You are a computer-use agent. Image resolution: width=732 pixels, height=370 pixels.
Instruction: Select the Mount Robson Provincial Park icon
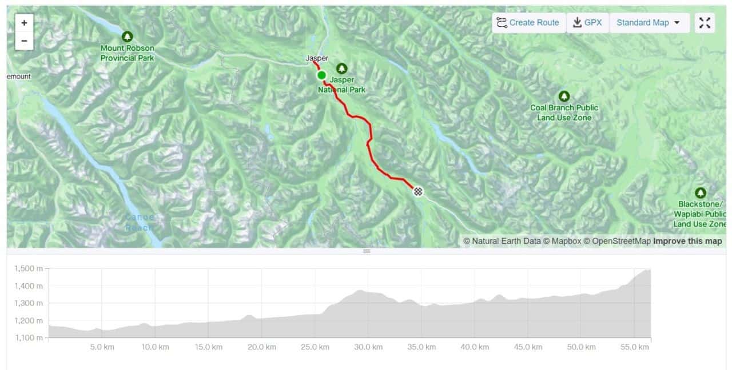127,37
